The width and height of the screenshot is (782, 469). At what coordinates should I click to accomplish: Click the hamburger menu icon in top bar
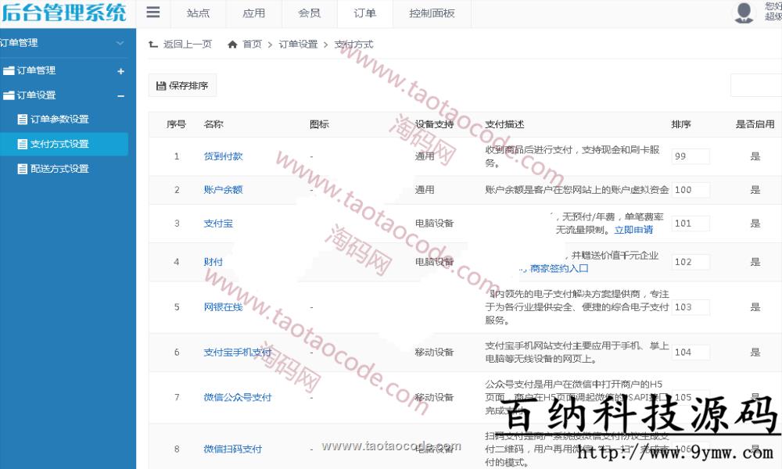(153, 13)
